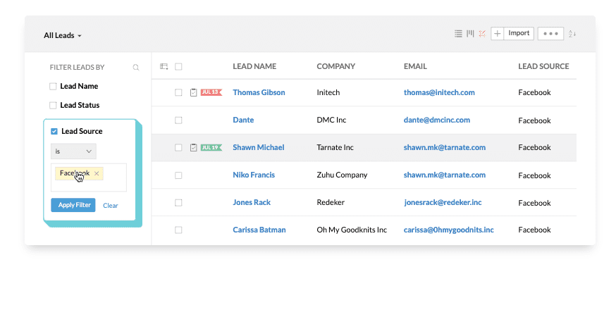
Task: Click Facebook source in Jones Rack row
Action: (x=534, y=203)
